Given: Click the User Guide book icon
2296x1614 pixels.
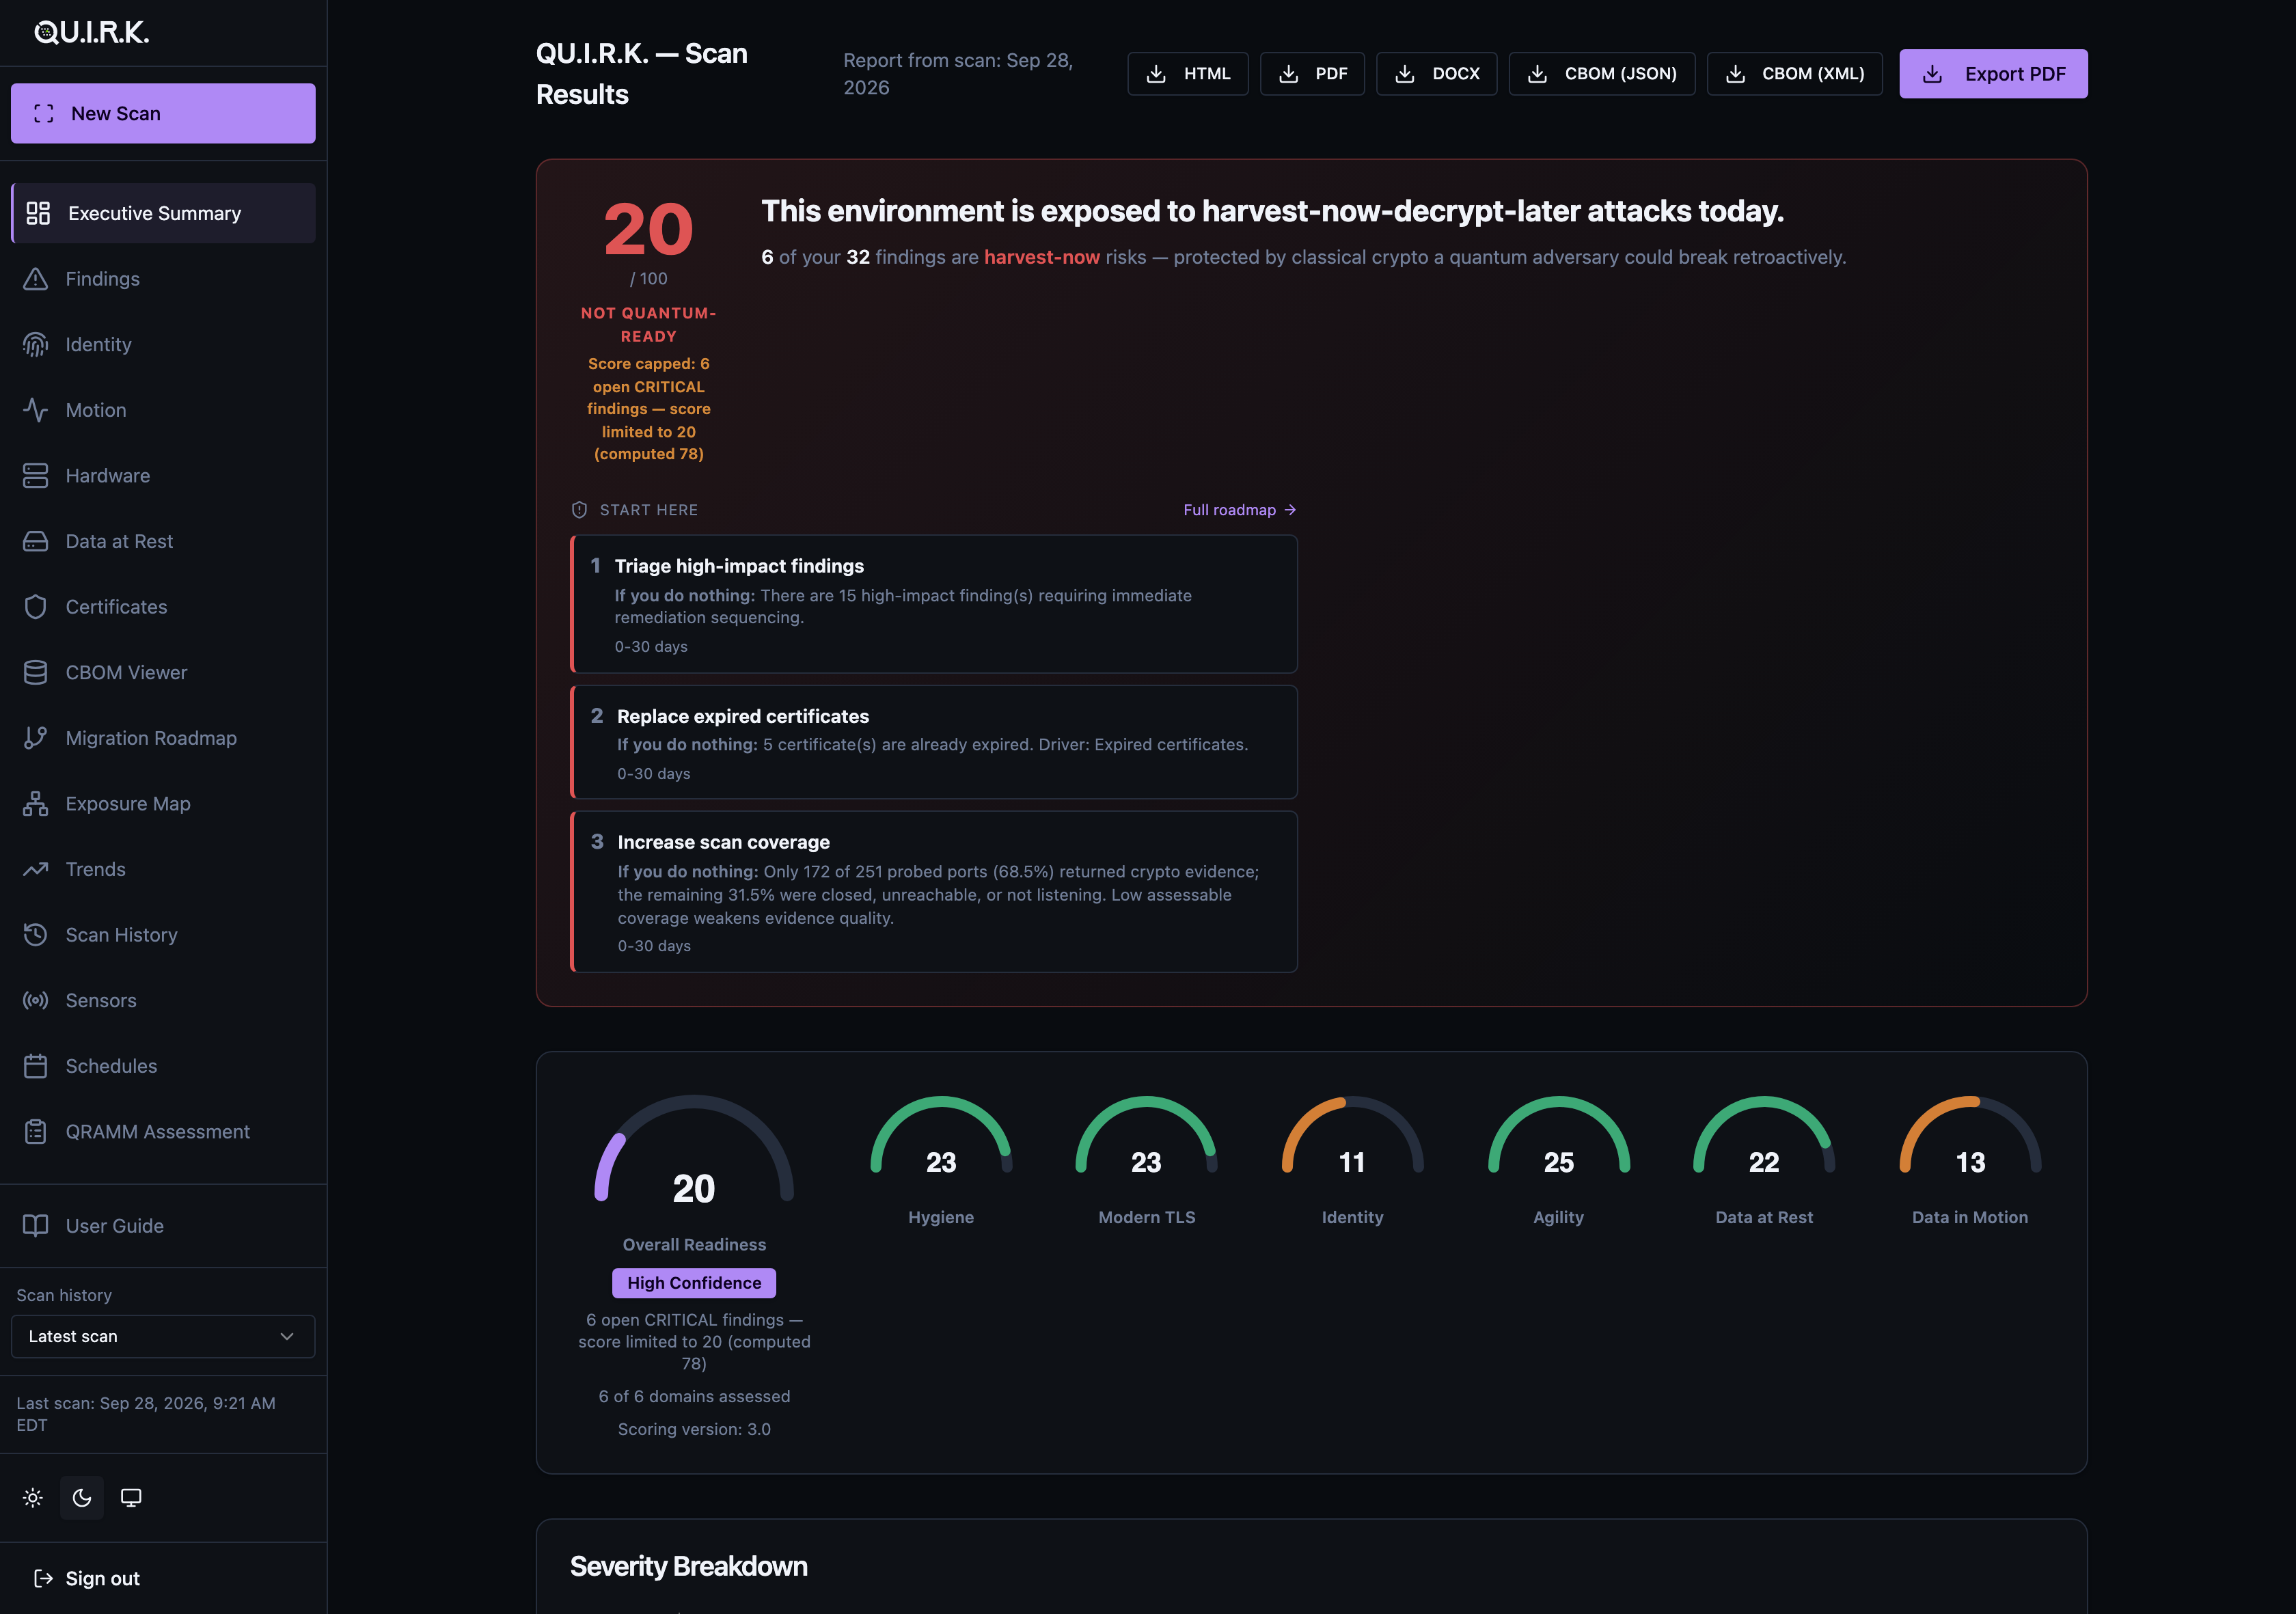Looking at the screenshot, I should tap(36, 1226).
